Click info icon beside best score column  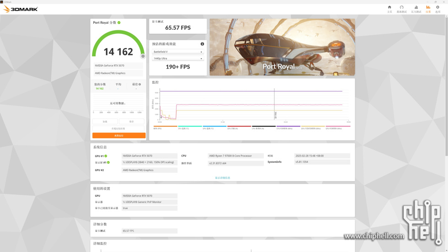pos(139,84)
